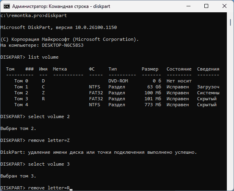Image resolution: width=234 pixels, height=191 pixels.
Task: Click the 'Размер' column header
Action: coord(150,69)
